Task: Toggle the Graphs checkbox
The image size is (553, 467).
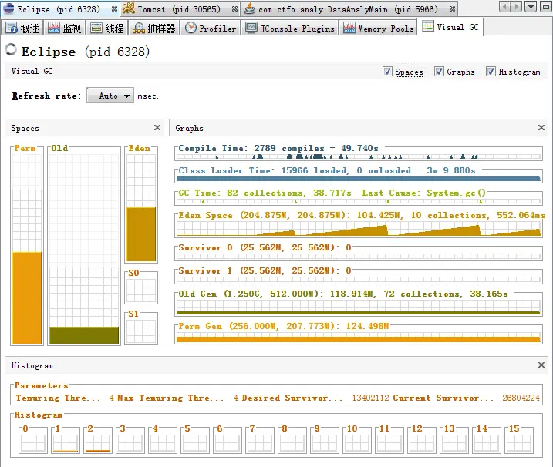Action: [x=439, y=72]
